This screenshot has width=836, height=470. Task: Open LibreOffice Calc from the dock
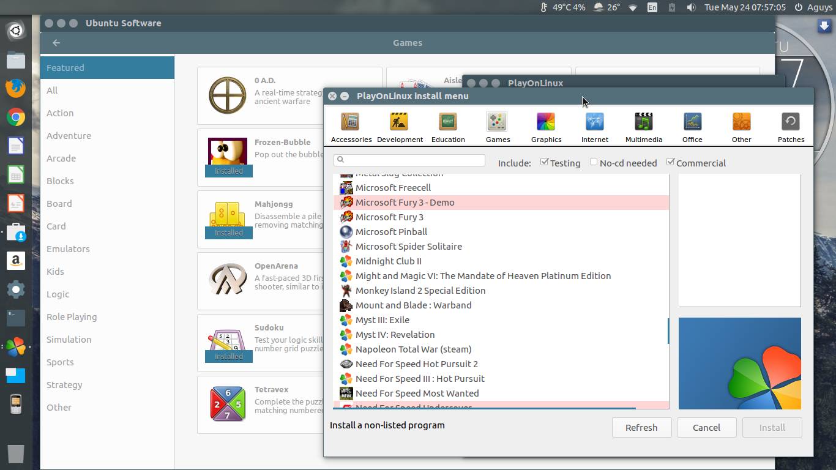tap(16, 174)
